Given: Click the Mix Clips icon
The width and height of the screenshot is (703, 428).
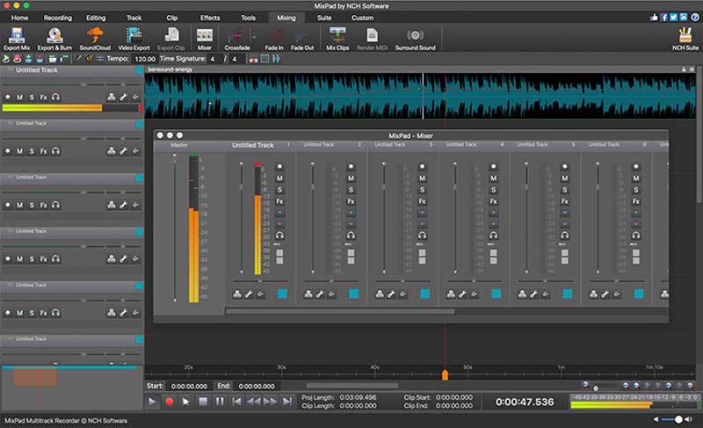Looking at the screenshot, I should [337, 36].
